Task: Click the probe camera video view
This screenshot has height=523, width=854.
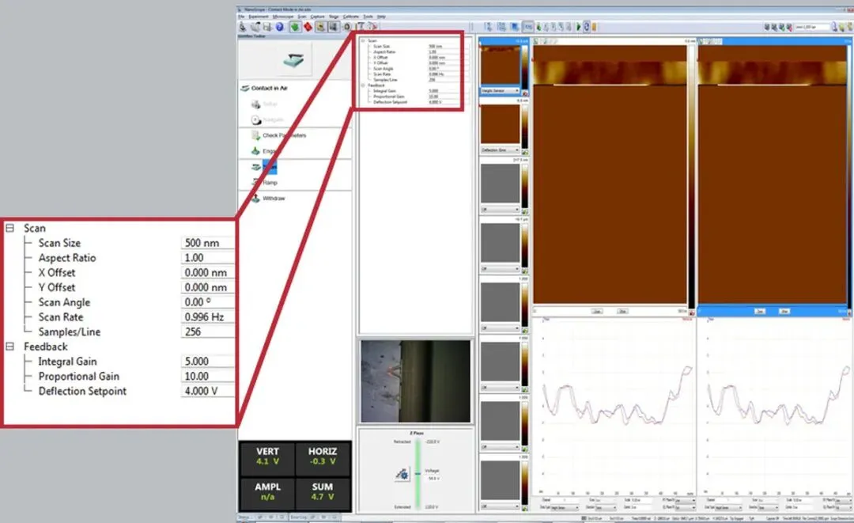Action: [x=416, y=381]
